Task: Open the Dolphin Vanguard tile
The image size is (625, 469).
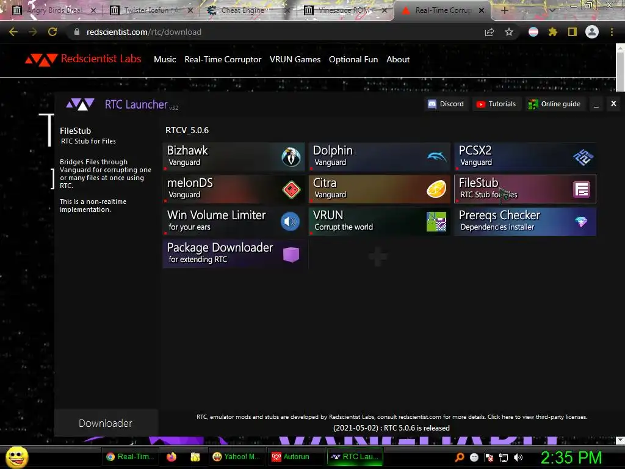Action: (379, 156)
